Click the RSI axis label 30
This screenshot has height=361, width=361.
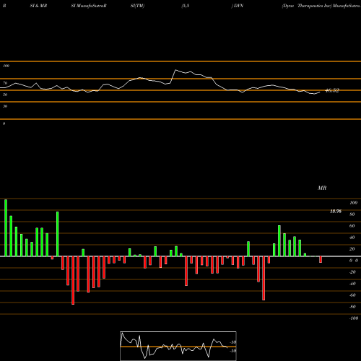click(5, 106)
